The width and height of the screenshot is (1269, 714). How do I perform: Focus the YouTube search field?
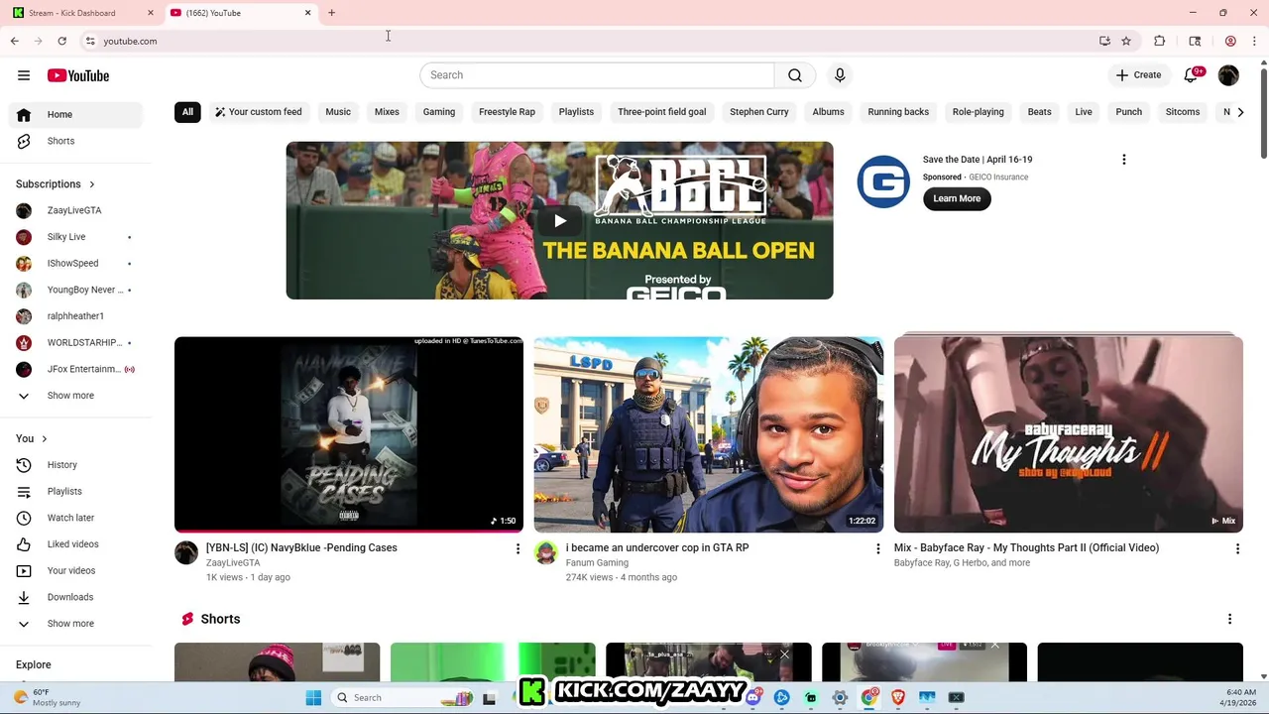click(x=597, y=75)
